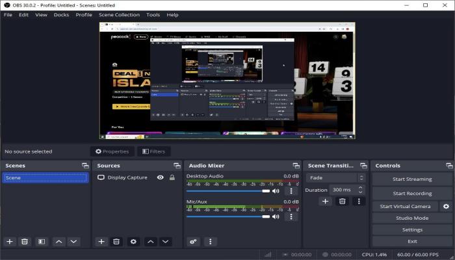Move source up arrow
This screenshot has width=455, height=260.
click(150, 241)
